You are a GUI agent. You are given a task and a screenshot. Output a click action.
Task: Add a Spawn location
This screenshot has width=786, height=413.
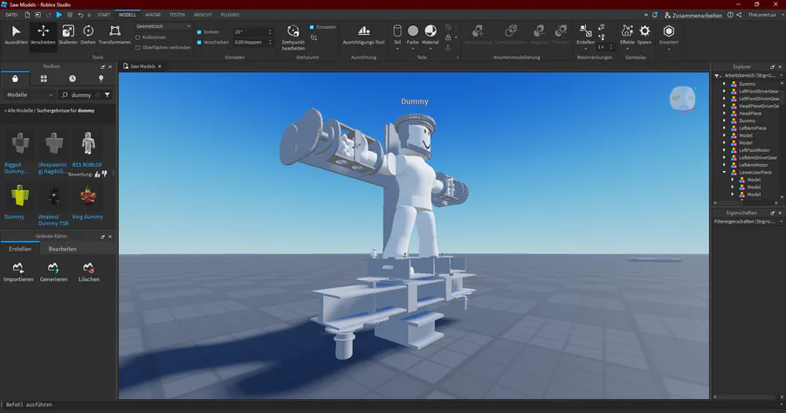coord(645,35)
